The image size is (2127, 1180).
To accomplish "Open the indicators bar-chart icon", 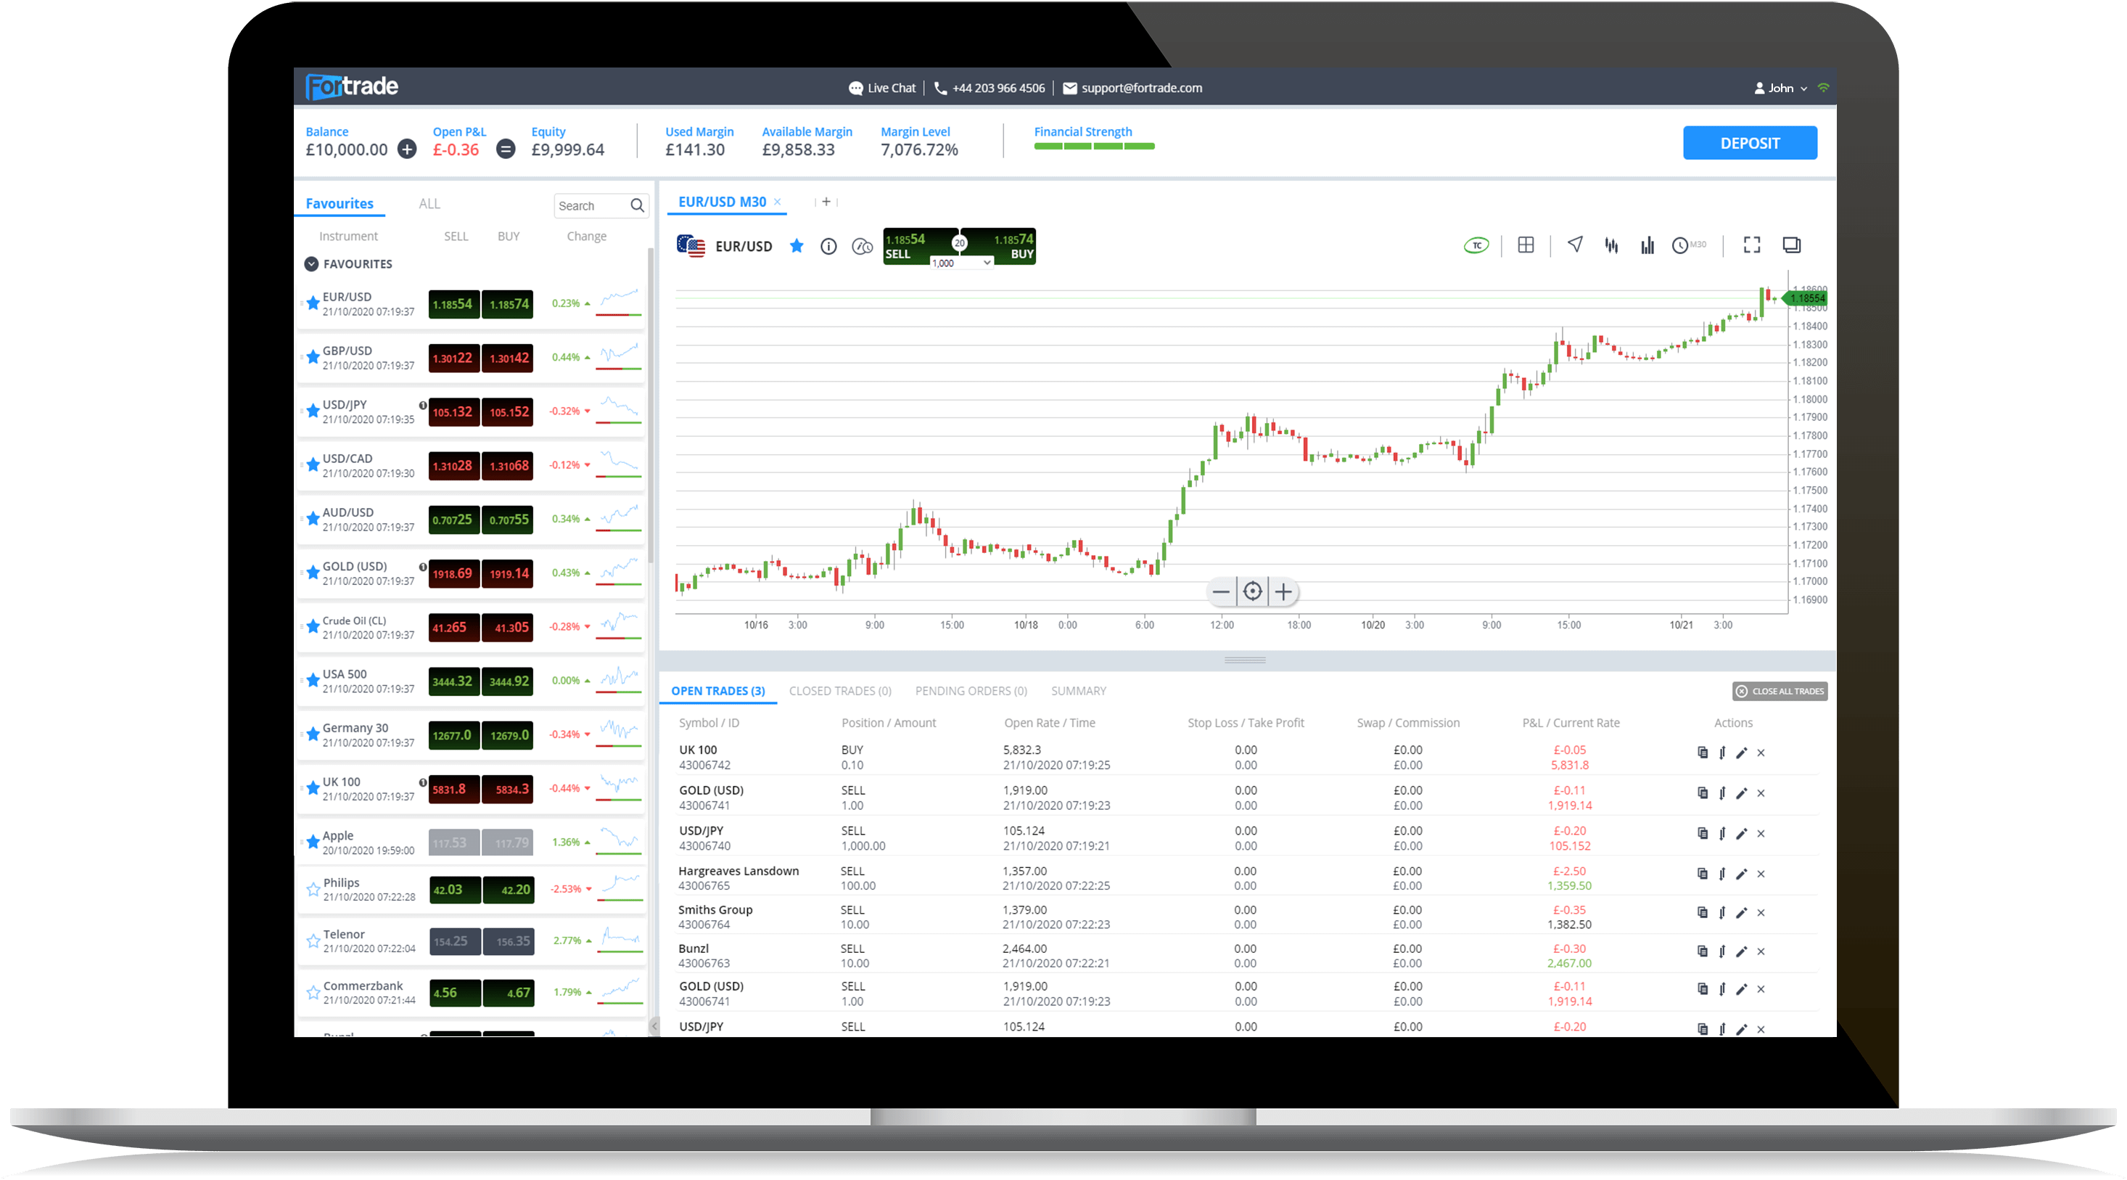I will pos(1647,245).
